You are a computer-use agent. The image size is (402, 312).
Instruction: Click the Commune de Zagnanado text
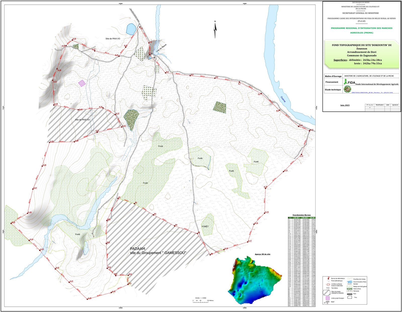point(362,55)
